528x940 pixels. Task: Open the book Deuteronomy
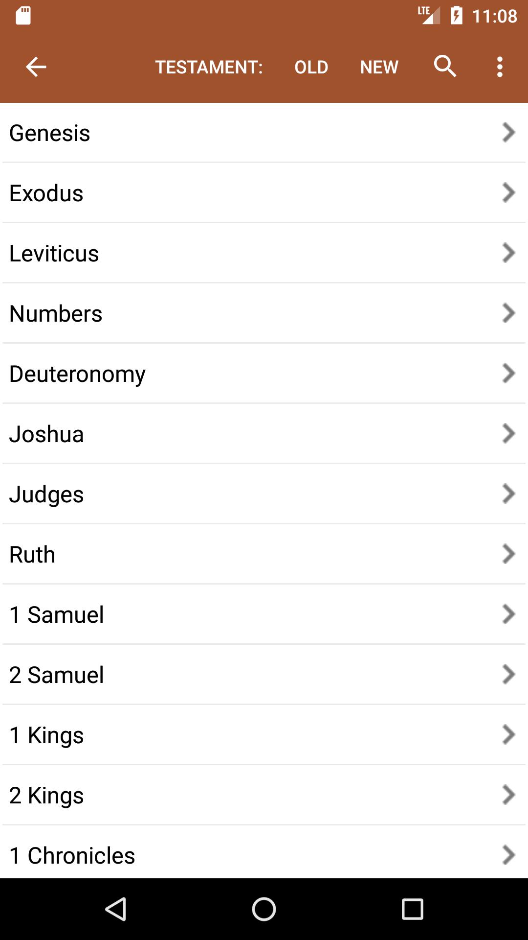(x=264, y=374)
